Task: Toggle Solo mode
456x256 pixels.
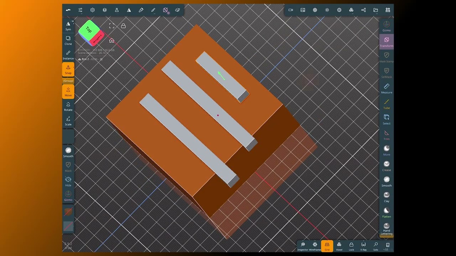Action: [x=375, y=246]
